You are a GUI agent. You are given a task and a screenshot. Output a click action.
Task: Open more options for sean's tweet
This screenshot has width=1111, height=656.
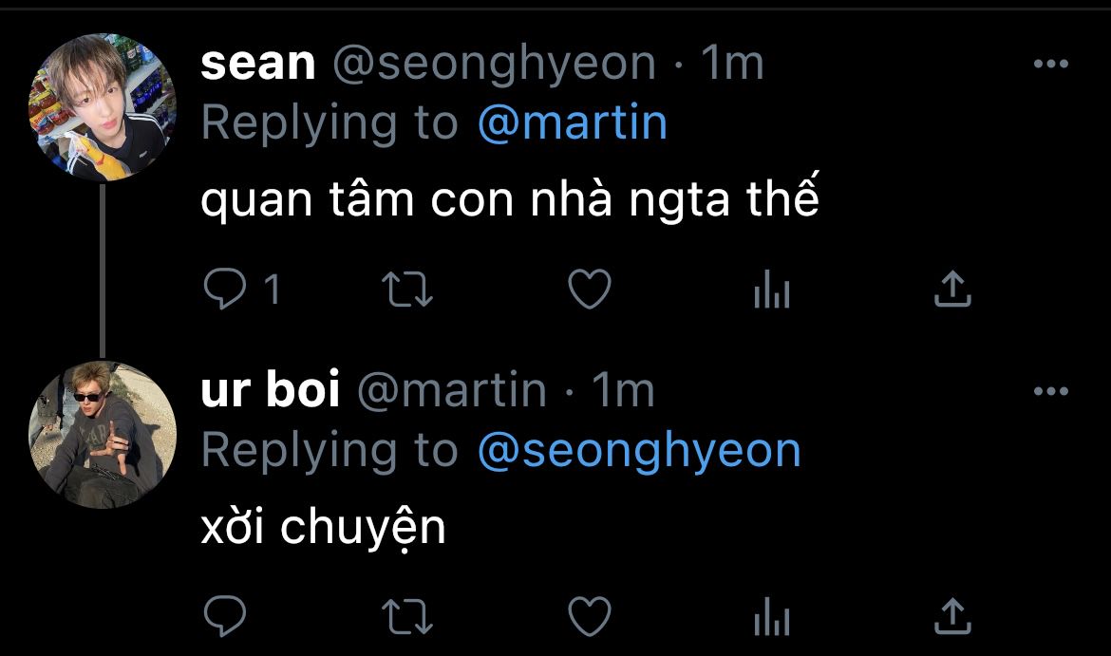(x=1050, y=65)
